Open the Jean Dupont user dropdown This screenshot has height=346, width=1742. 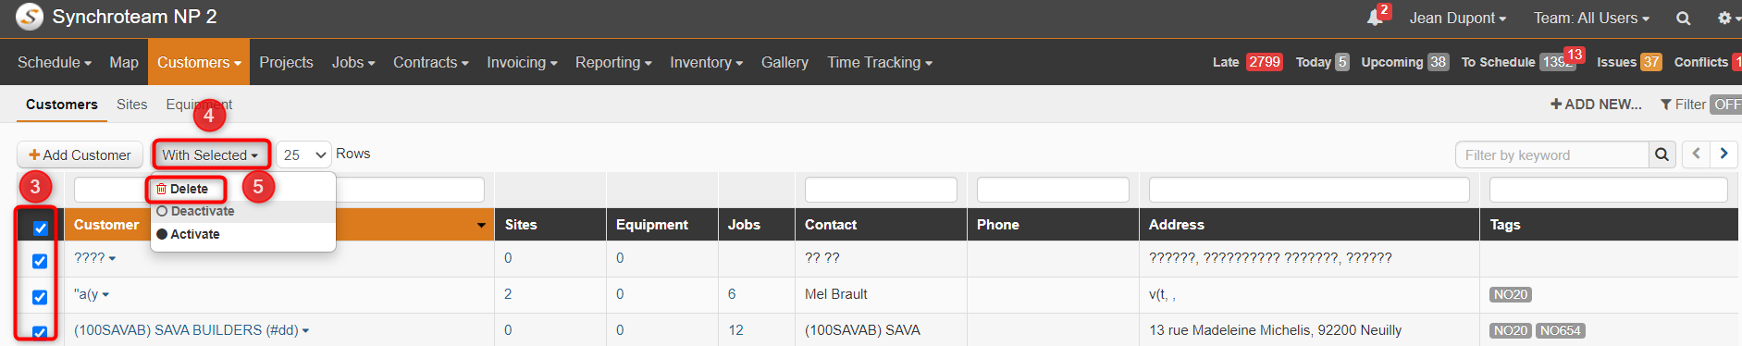[1457, 19]
